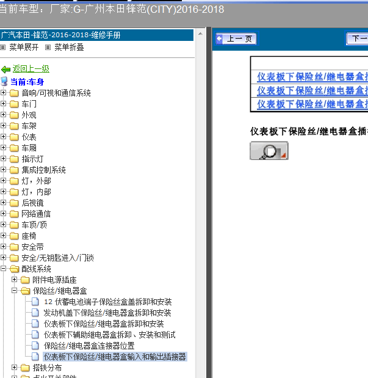The height and width of the screenshot is (378, 368).
Task: Expand the 灯，内部 tree node
Action: (x=4, y=192)
